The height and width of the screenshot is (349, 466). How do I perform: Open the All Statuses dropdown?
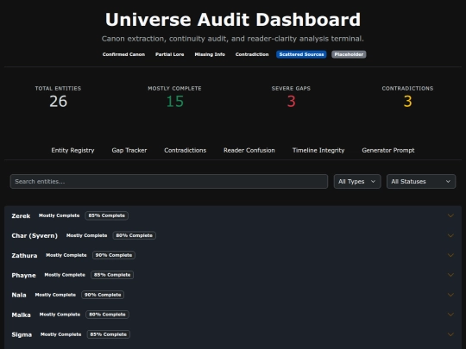(421, 181)
